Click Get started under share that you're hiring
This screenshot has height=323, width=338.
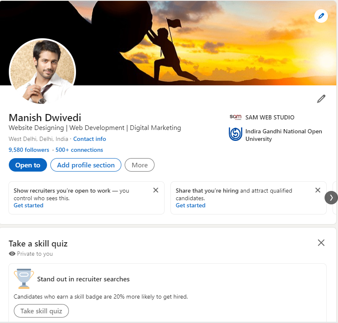[191, 205]
